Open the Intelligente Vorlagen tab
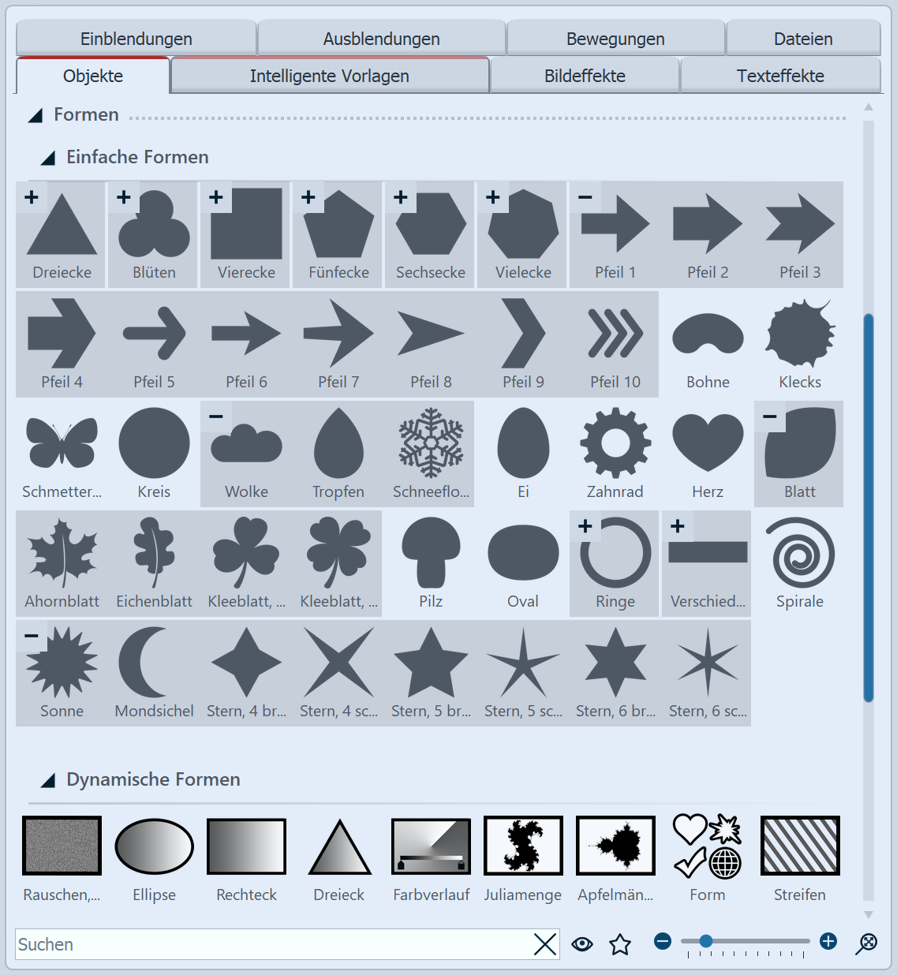The width and height of the screenshot is (897, 975). tap(329, 76)
